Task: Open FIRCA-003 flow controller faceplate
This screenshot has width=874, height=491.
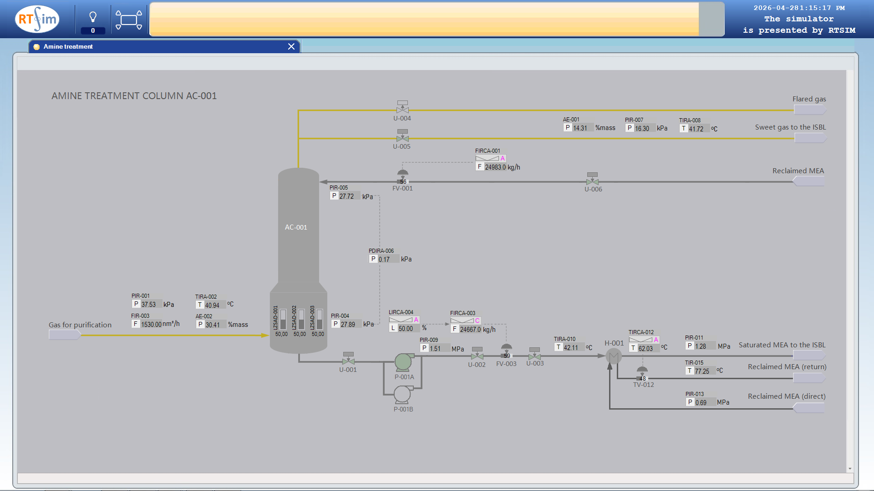Action: pyautogui.click(x=465, y=321)
